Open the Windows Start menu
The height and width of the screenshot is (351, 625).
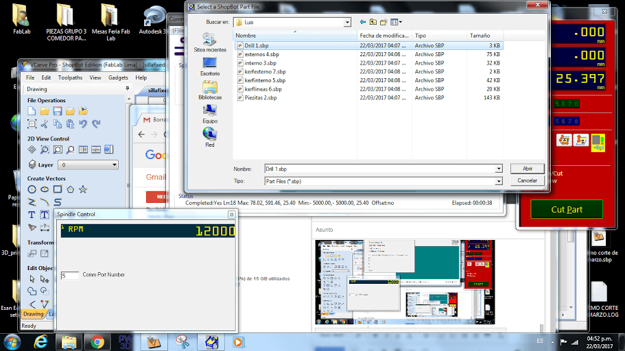12,342
